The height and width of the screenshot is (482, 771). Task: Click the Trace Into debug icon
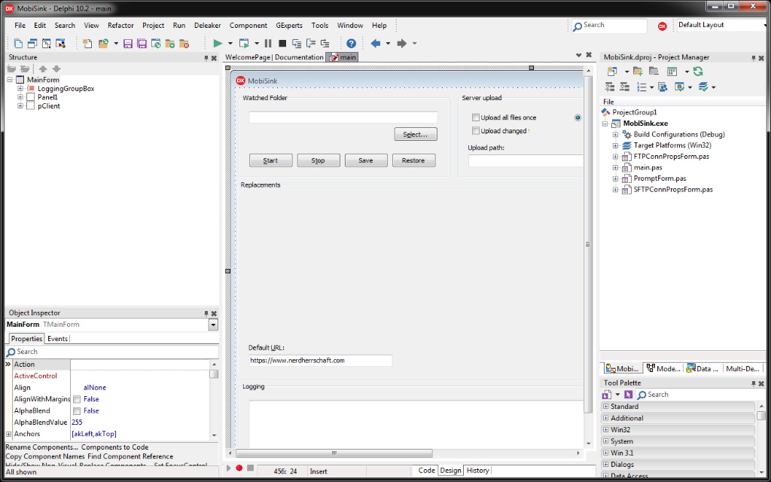[x=297, y=43]
